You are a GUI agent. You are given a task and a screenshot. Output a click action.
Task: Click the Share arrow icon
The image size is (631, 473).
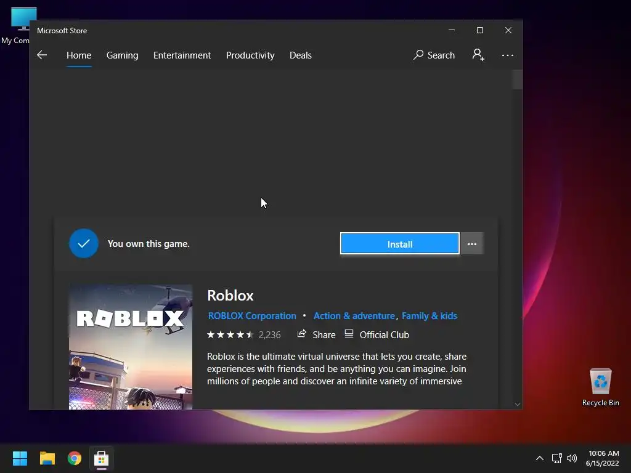click(x=302, y=334)
